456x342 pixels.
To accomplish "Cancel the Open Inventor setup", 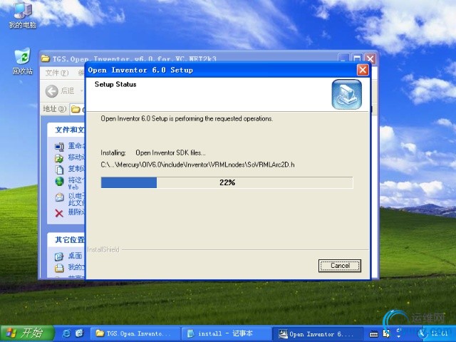I will coord(340,266).
